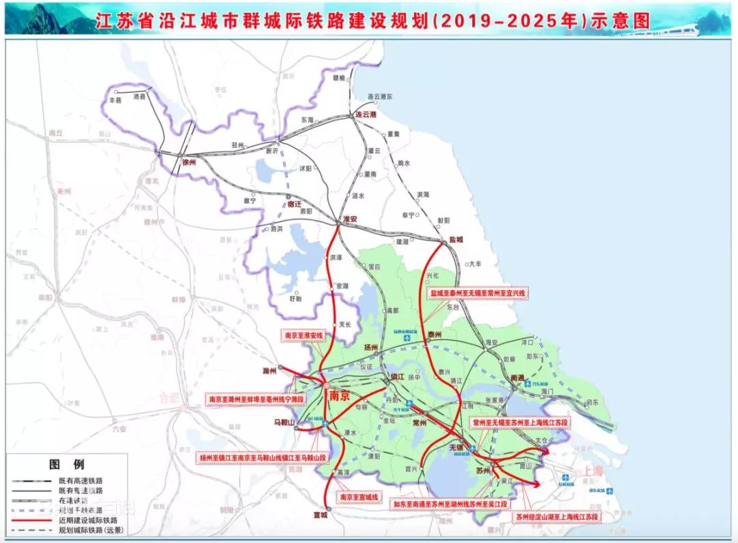Click the 宜兴 town label
Screen dimensions: 738x543
411,469
